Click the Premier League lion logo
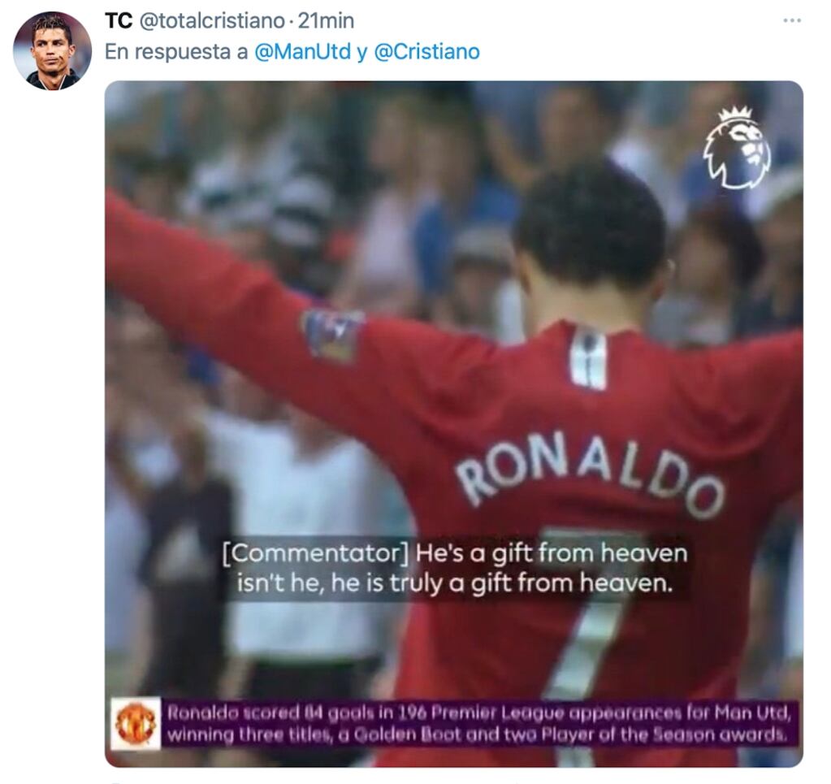 (738, 148)
